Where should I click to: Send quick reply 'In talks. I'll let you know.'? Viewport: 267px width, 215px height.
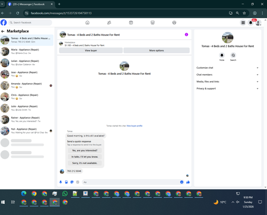[85, 157]
